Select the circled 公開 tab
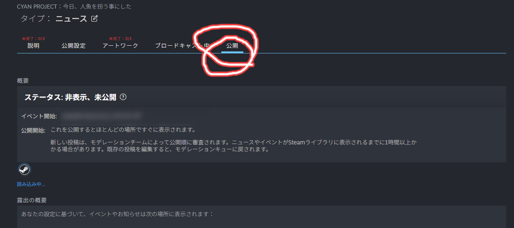This screenshot has width=514, height=228. [x=232, y=46]
